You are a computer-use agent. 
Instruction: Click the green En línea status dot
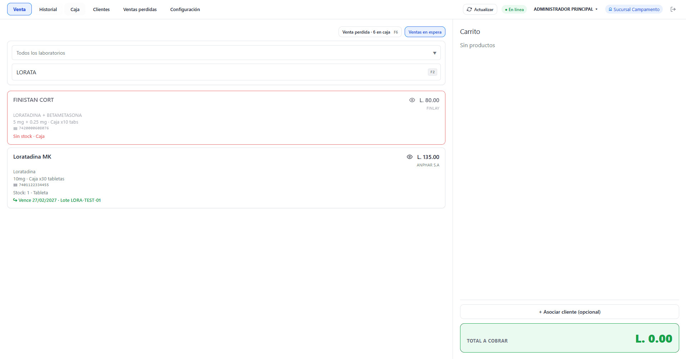pos(506,10)
